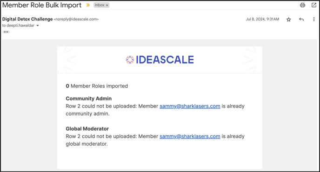This screenshot has height=172, width=320.
Task: Reply to the email with the arrow icon
Action: [301, 19]
